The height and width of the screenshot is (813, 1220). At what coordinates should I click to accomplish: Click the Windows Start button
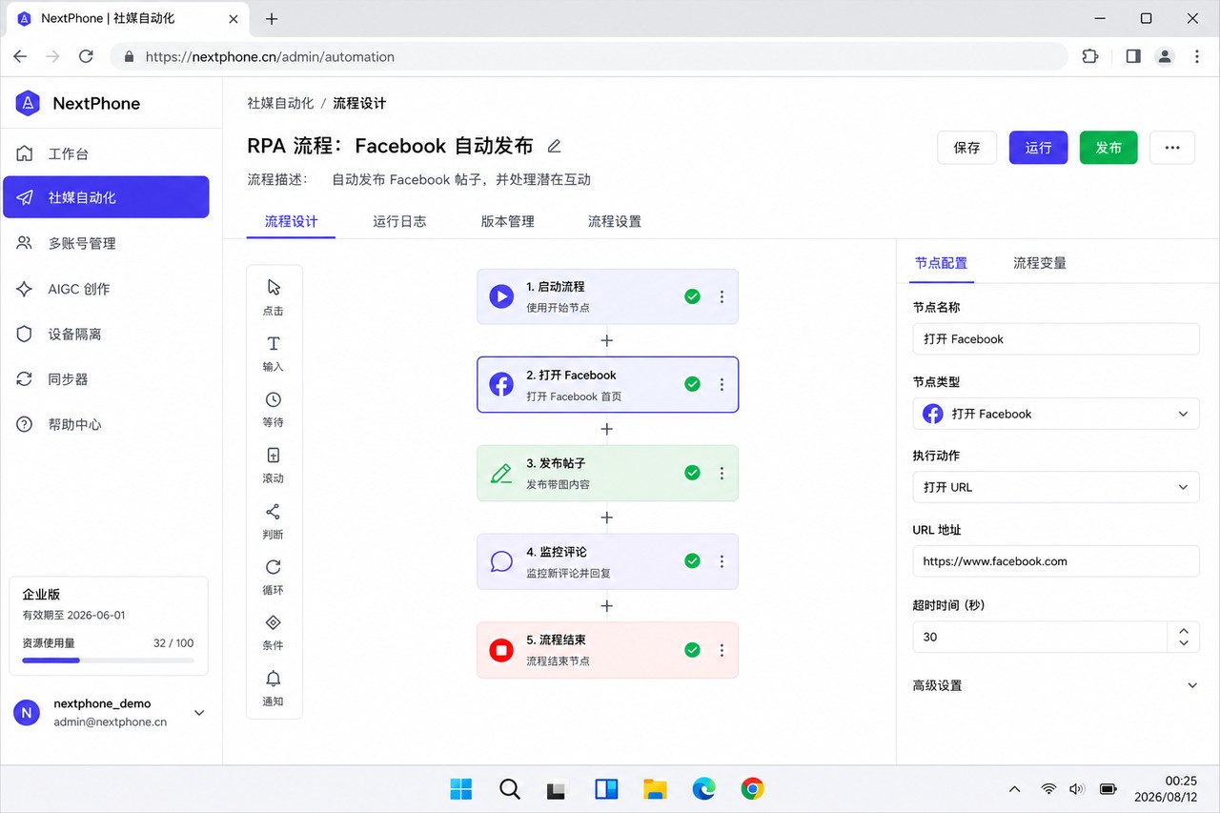coord(460,788)
